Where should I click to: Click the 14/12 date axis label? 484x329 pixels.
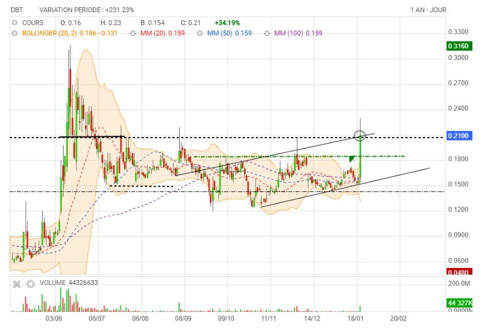point(312,318)
